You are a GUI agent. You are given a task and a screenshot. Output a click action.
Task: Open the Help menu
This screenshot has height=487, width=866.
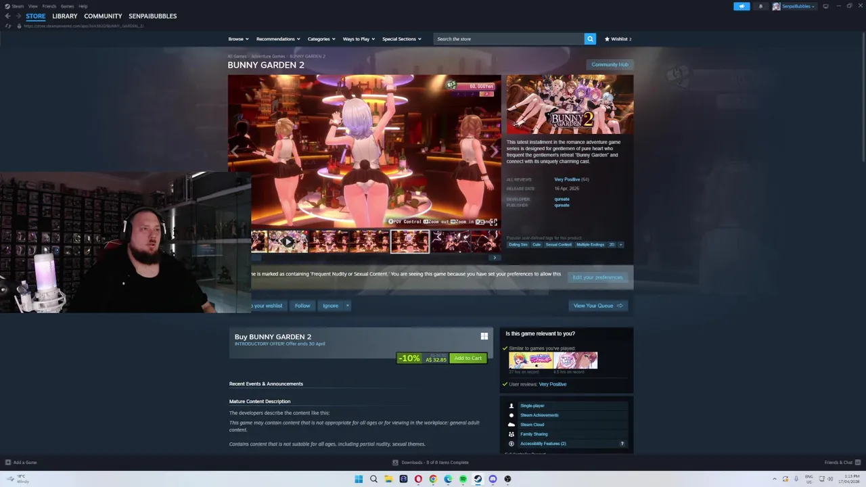[x=83, y=6]
